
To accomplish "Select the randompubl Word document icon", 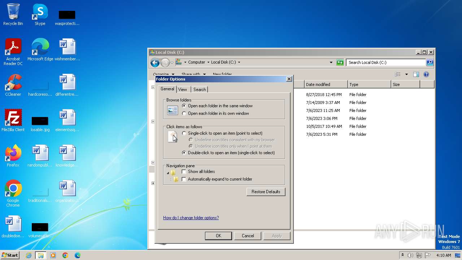I will 40,156.
